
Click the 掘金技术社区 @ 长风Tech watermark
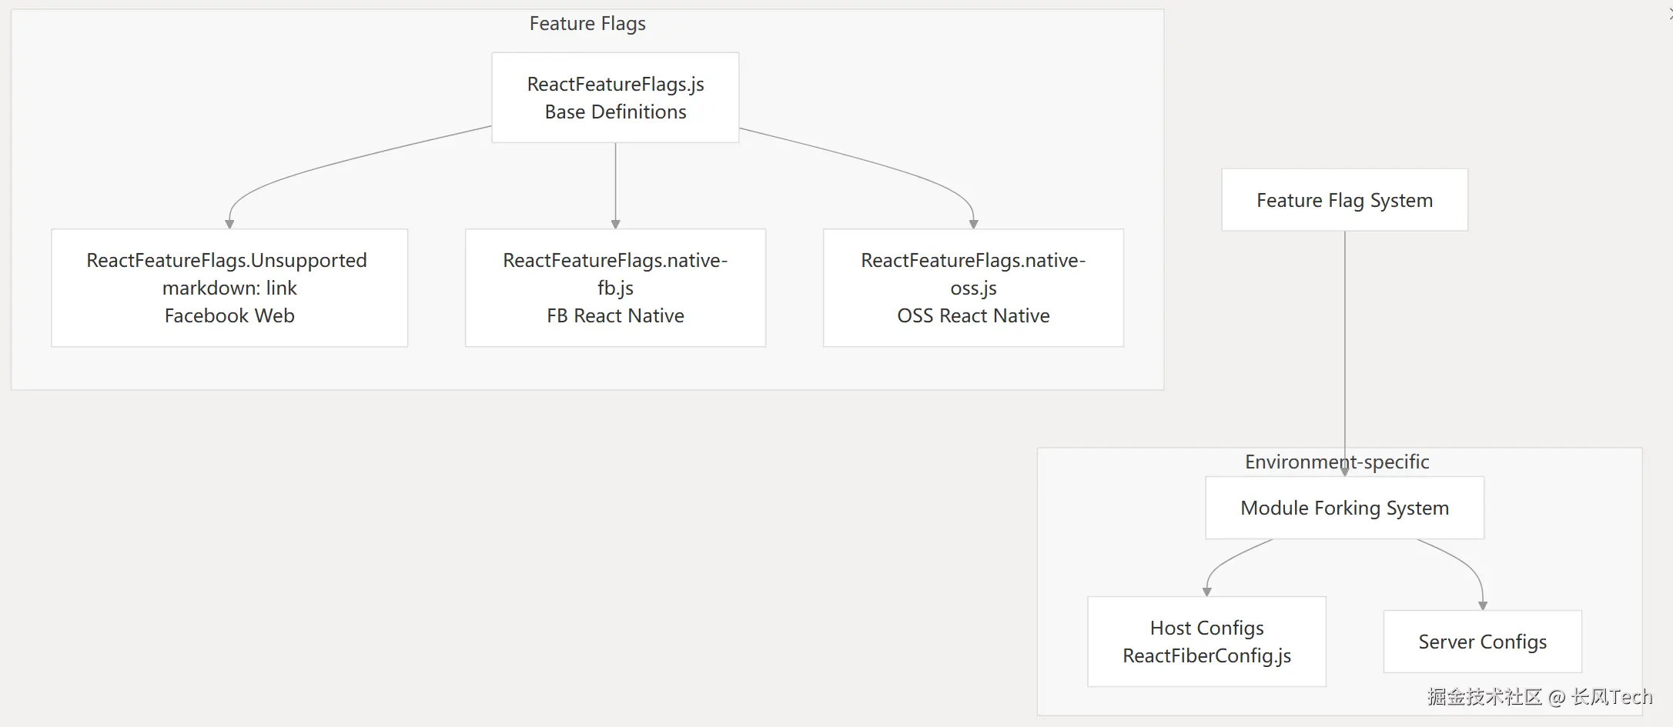(x=1540, y=697)
